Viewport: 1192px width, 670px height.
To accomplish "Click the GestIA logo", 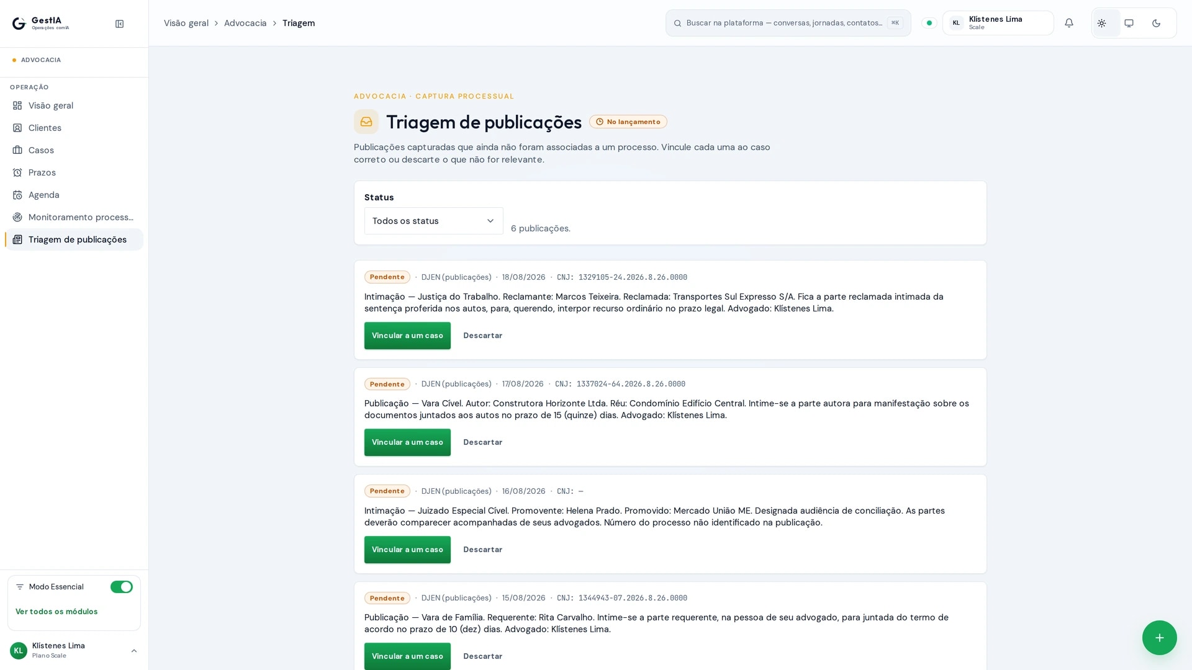I will pyautogui.click(x=40, y=24).
